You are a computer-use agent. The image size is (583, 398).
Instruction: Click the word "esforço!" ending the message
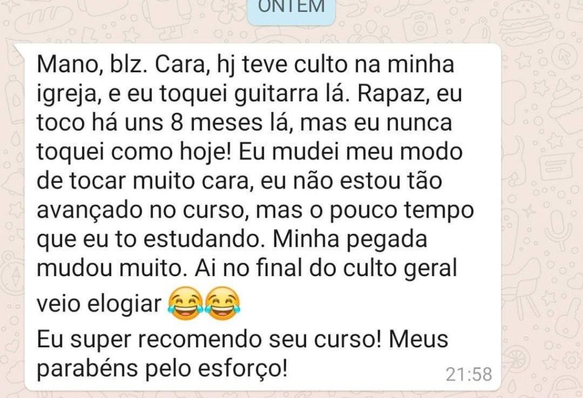pyautogui.click(x=243, y=370)
